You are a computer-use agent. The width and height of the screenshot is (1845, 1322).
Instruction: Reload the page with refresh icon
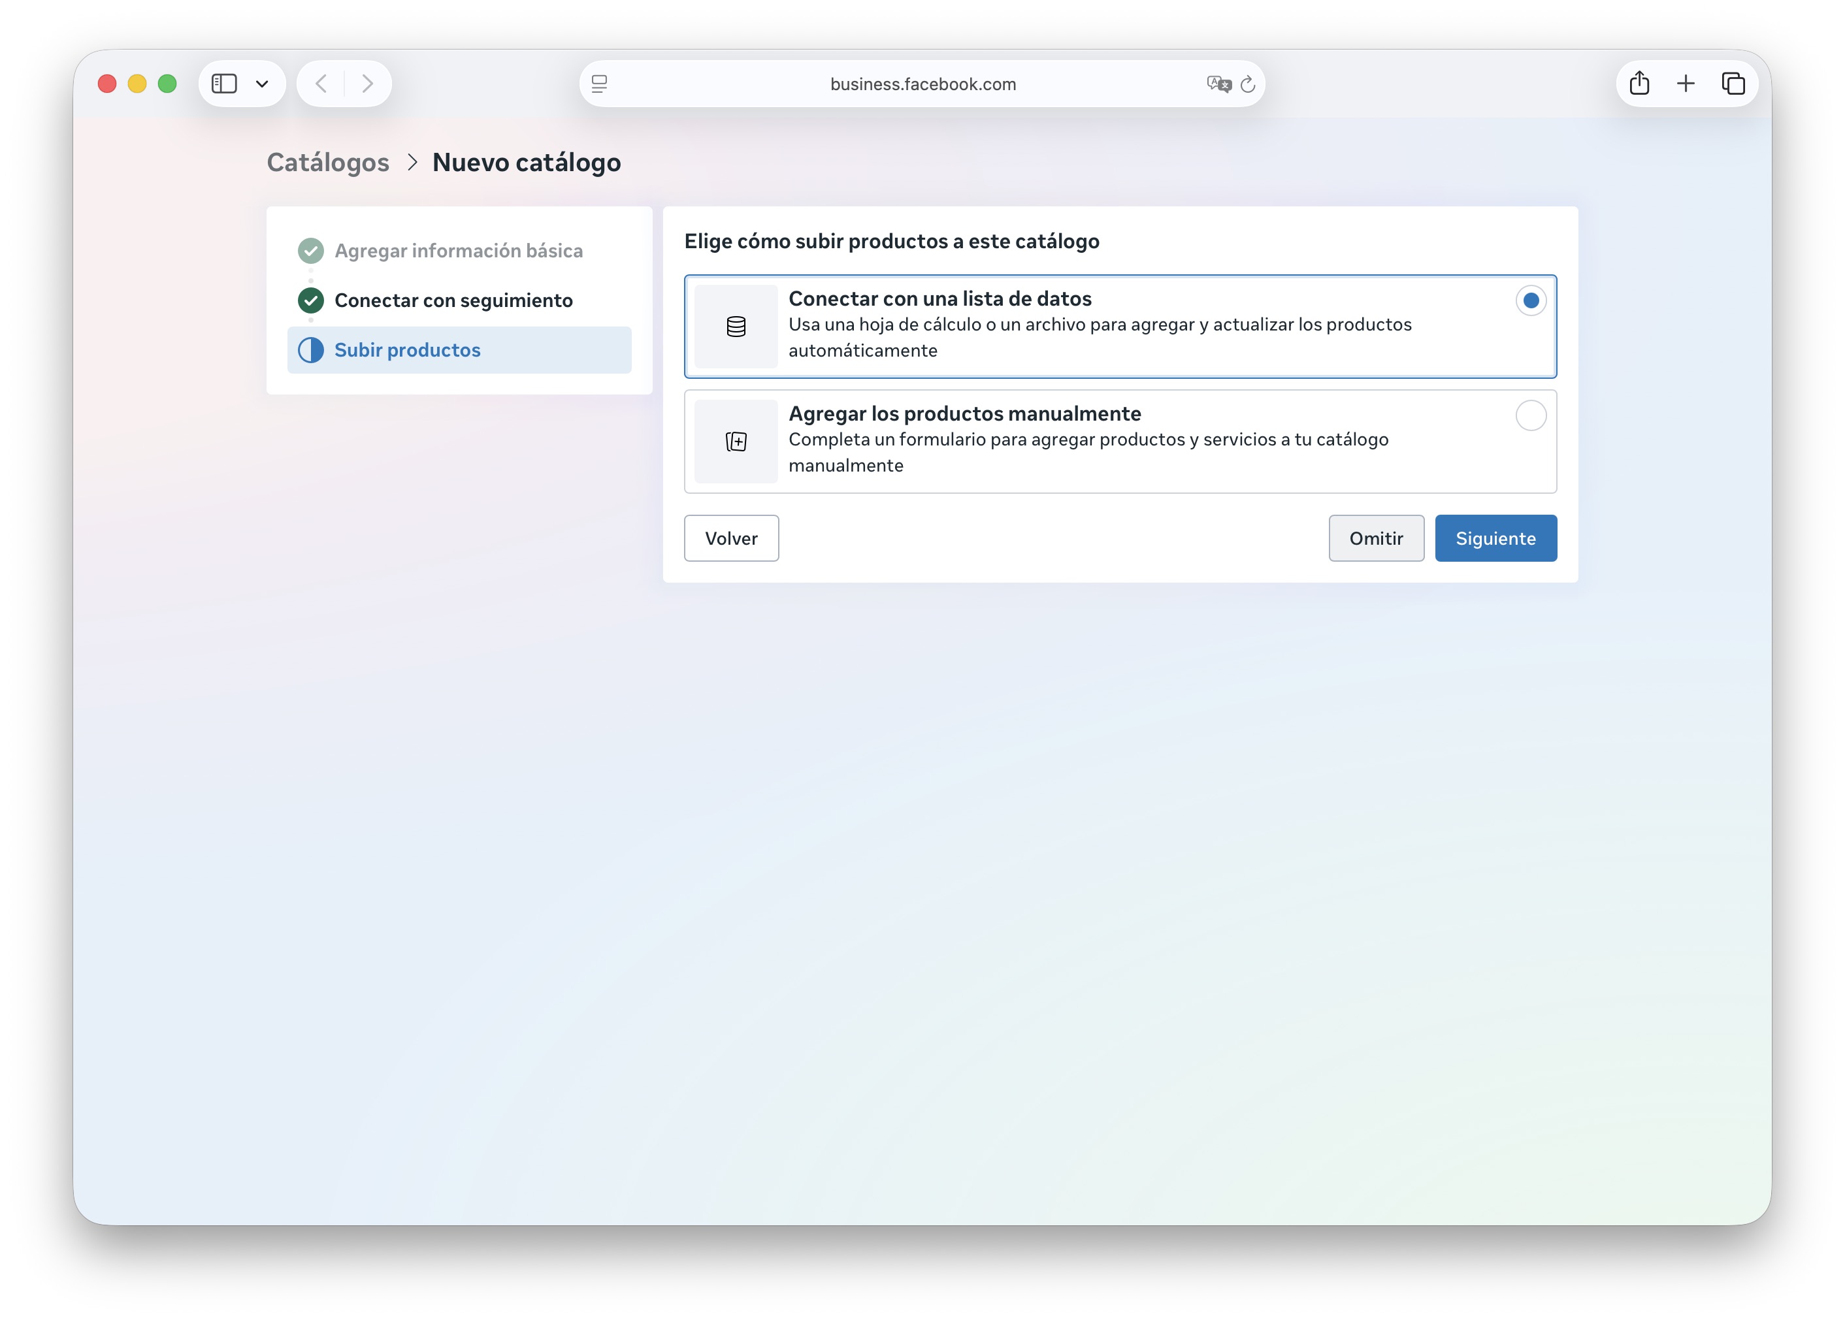pyautogui.click(x=1248, y=84)
